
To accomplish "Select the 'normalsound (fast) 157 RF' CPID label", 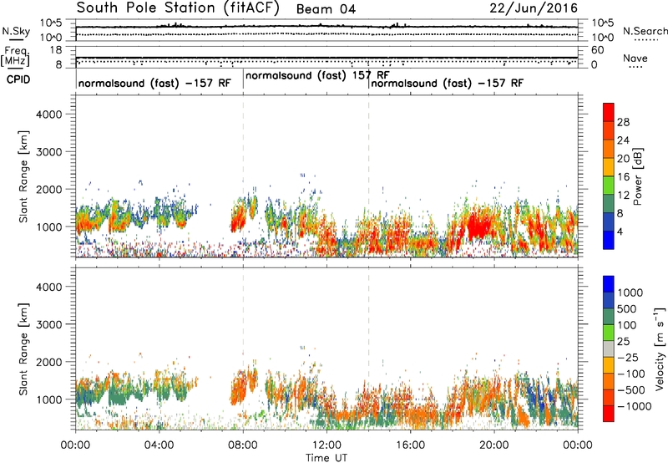I will tap(317, 75).
